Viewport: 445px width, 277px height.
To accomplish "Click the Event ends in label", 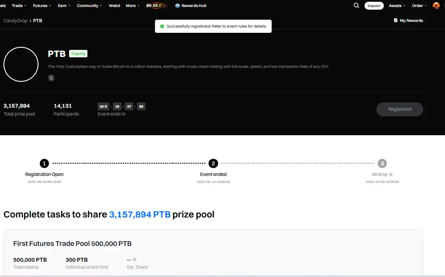I will pyautogui.click(x=111, y=114).
